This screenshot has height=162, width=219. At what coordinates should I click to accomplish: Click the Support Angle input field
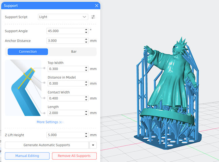coord(65,31)
